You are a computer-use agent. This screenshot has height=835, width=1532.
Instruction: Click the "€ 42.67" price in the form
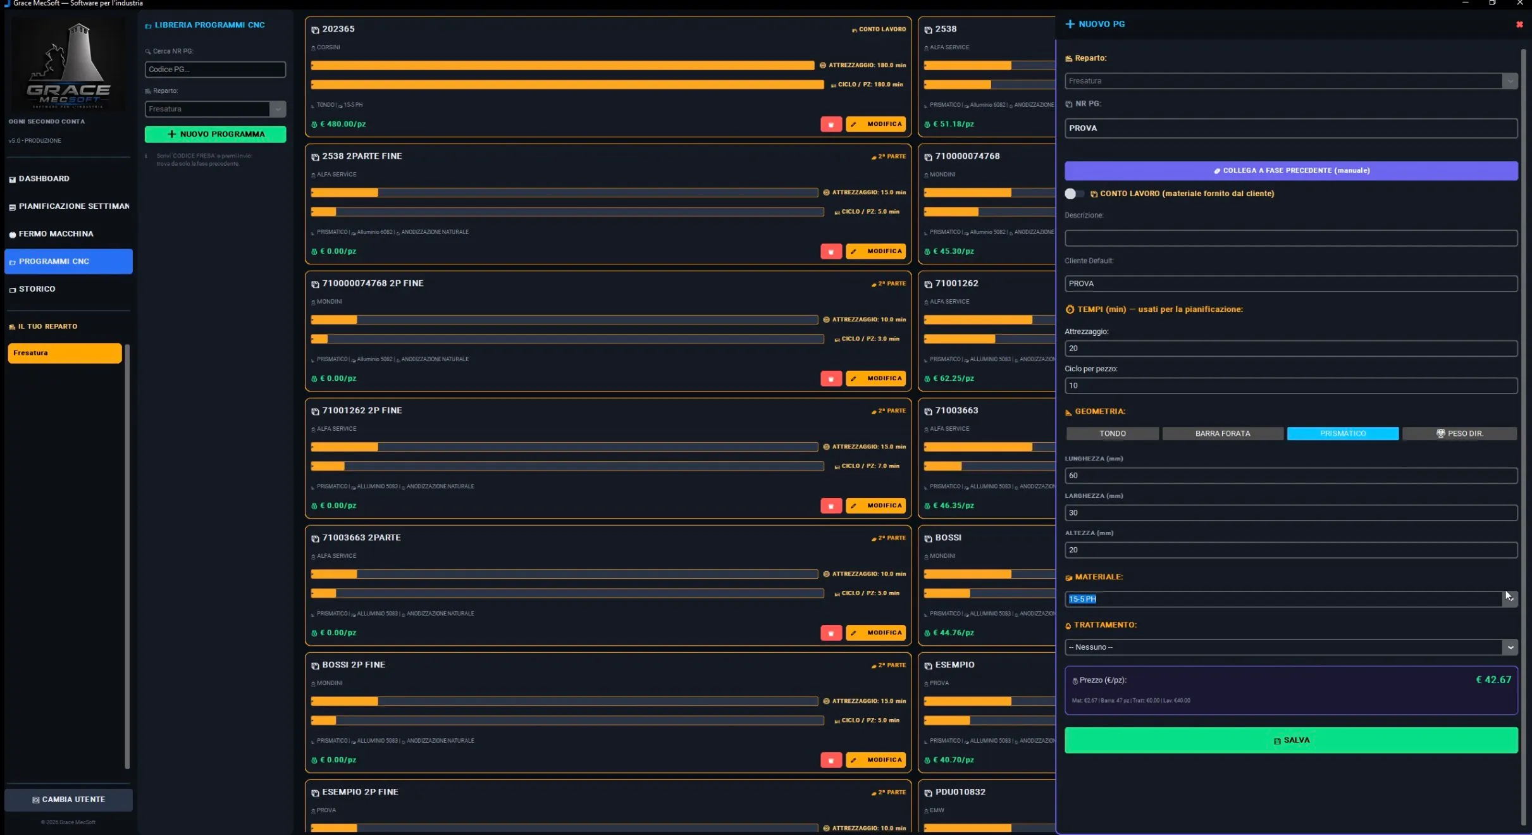[1493, 680]
